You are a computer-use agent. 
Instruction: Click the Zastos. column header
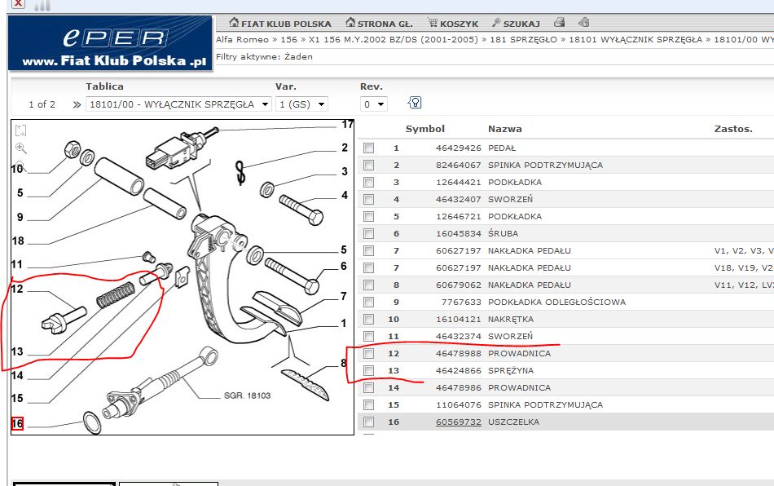coord(733,129)
